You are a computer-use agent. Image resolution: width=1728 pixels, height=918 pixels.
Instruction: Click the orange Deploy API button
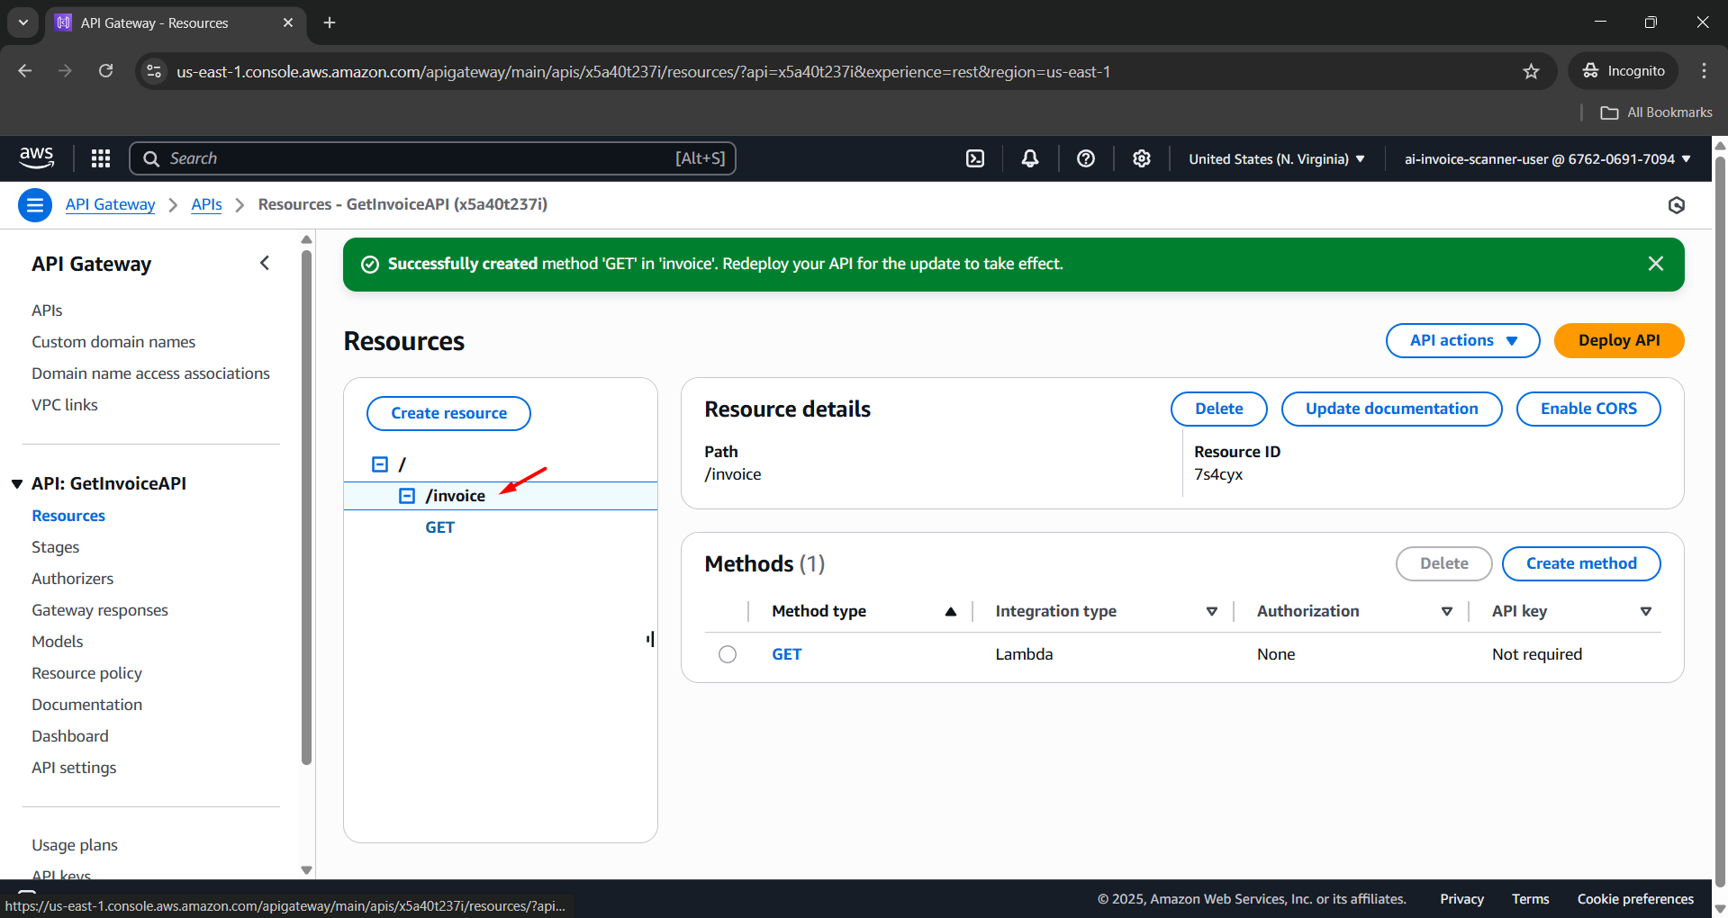point(1618,340)
